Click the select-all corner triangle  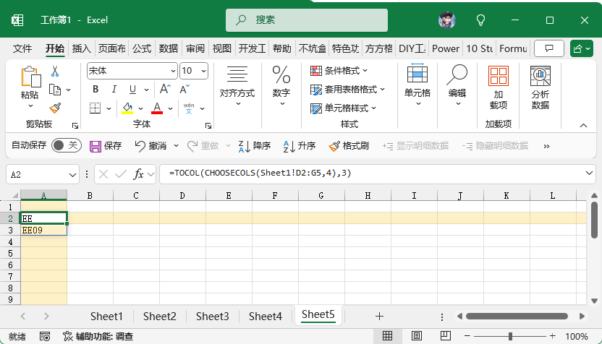(15, 196)
